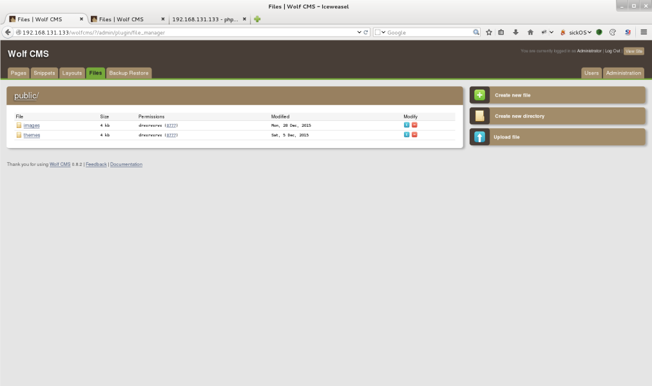Go back with the browser back arrow

tap(8, 32)
